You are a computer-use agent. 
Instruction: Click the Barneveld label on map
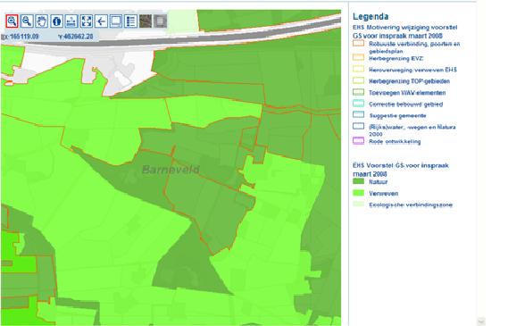171,170
